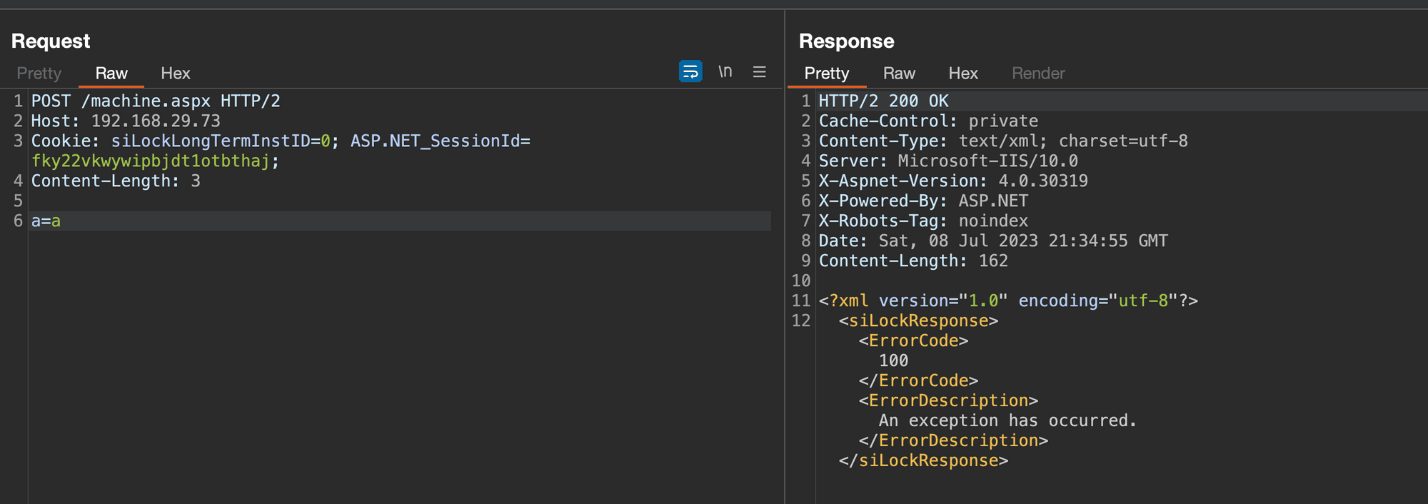Toggle line wrap icon in Request panel
This screenshot has height=504, width=1428.
point(690,72)
